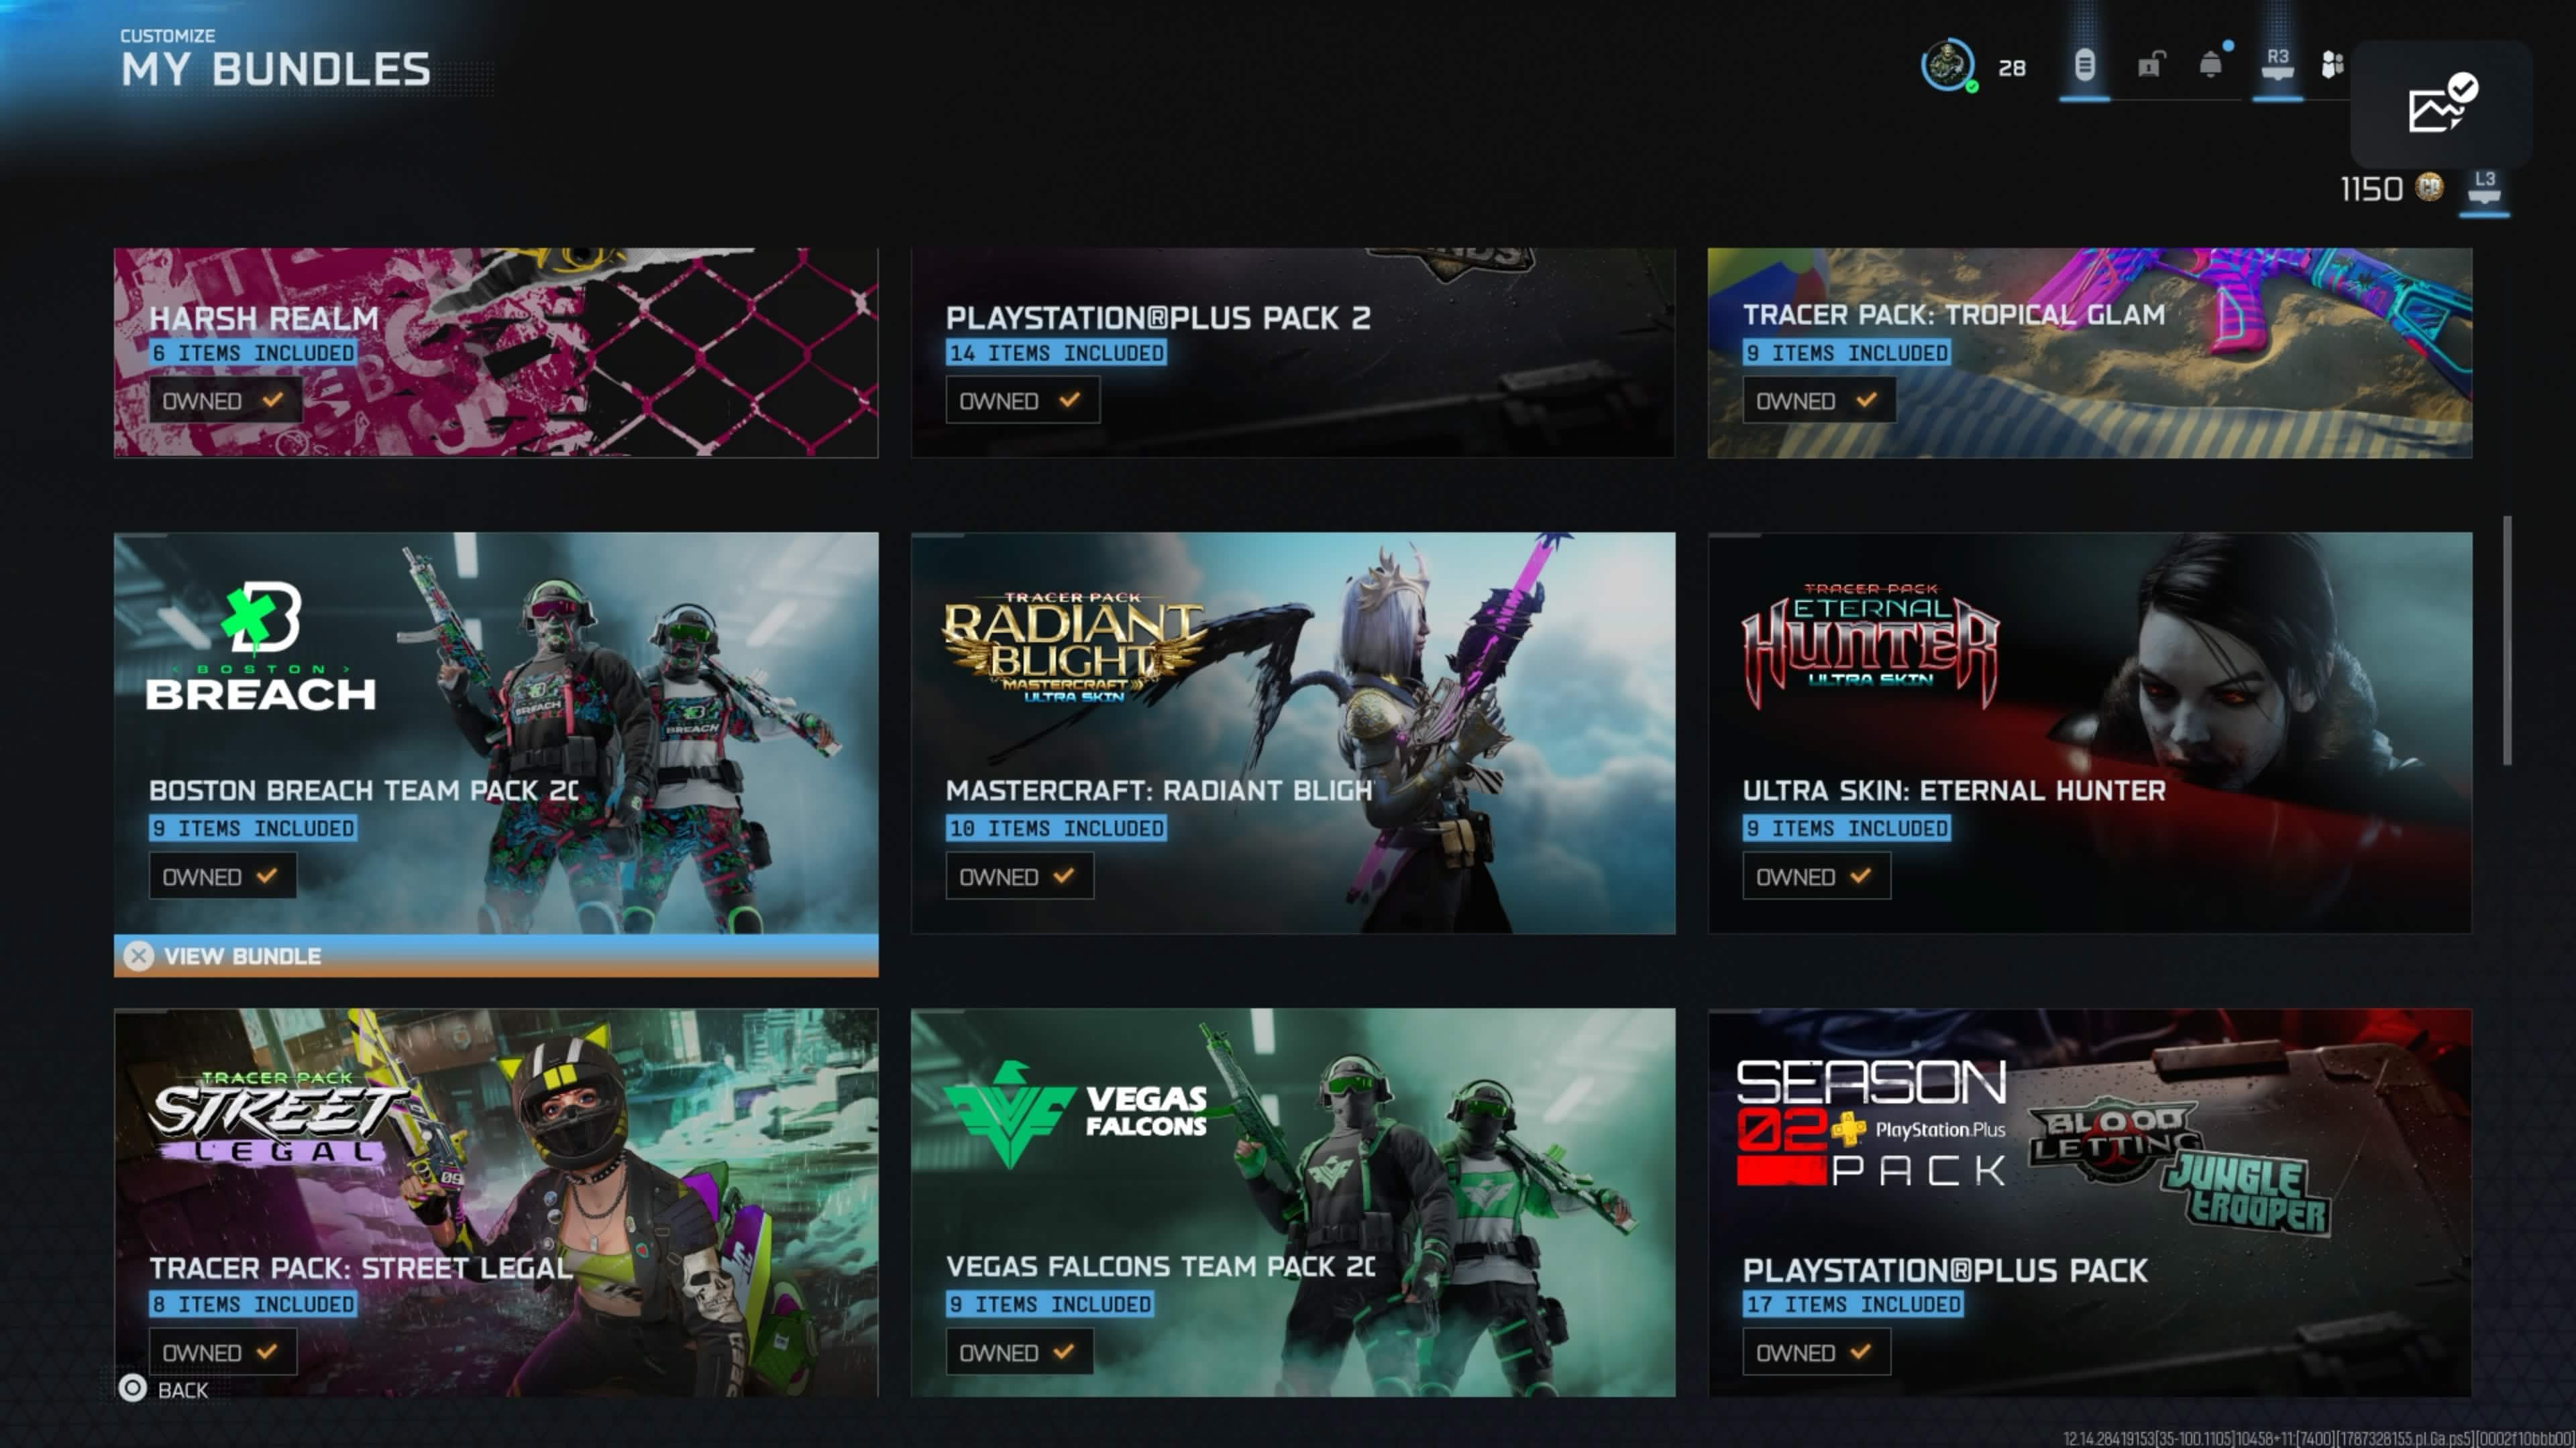The height and width of the screenshot is (1448, 2576).
Task: Click Owned badge on Mastercraft: Radiant Blight
Action: coord(1019,876)
